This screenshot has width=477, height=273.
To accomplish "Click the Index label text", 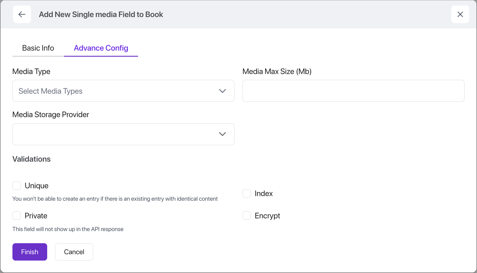I will (x=263, y=193).
